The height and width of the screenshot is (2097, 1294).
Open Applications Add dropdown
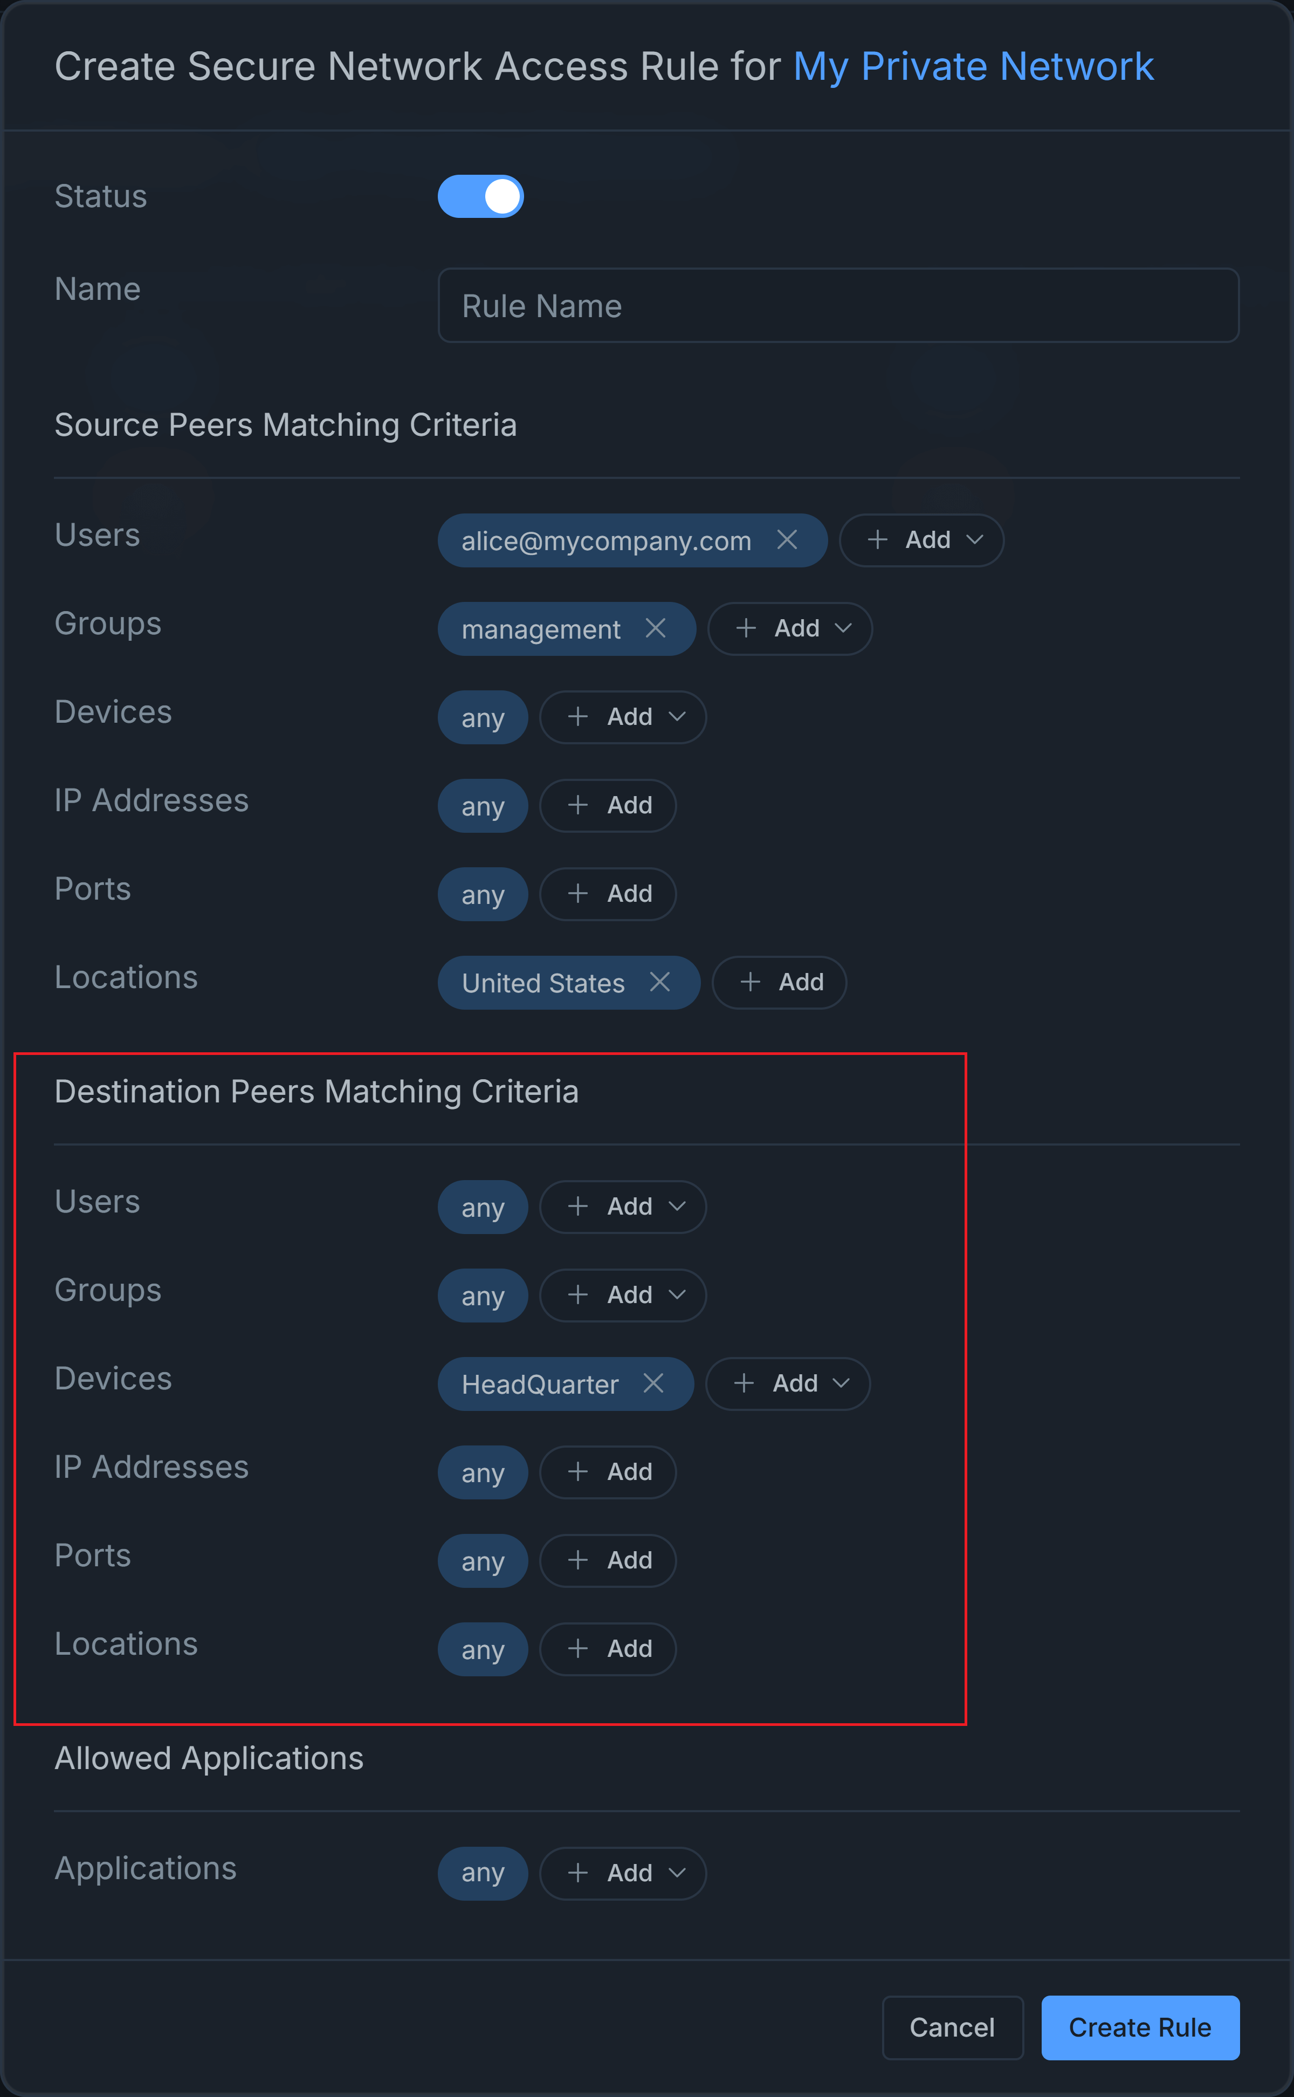point(622,1874)
